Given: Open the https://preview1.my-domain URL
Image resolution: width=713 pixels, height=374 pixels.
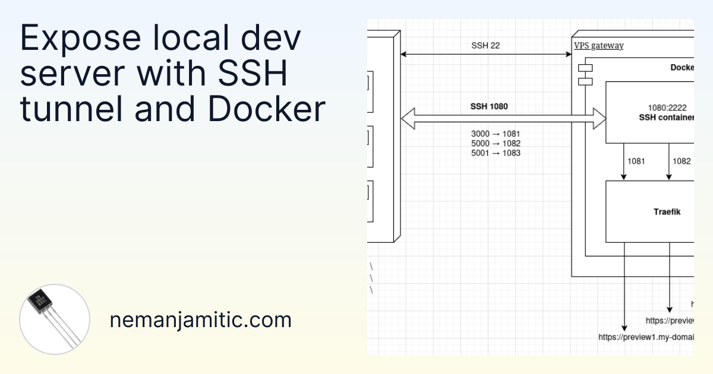Looking at the screenshot, I should [x=646, y=337].
